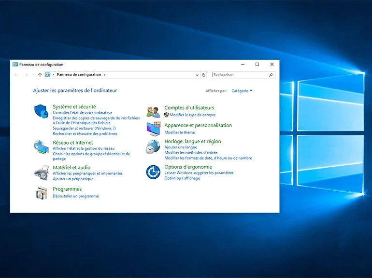Open Options d'ergonomie heading link
Screen dimensions: 372x278
(188, 167)
